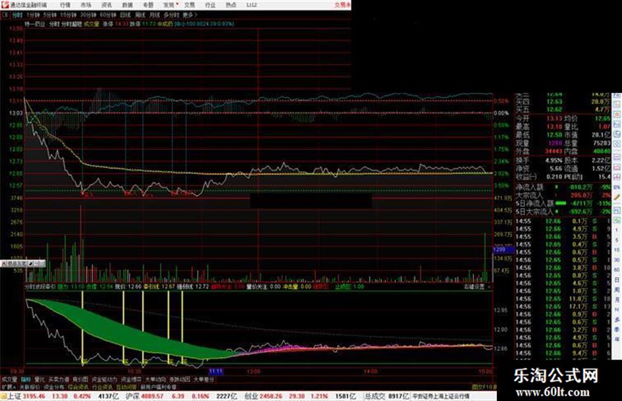Click the 5日大宗流入 row
The width and height of the screenshot is (622, 401).
(563, 211)
